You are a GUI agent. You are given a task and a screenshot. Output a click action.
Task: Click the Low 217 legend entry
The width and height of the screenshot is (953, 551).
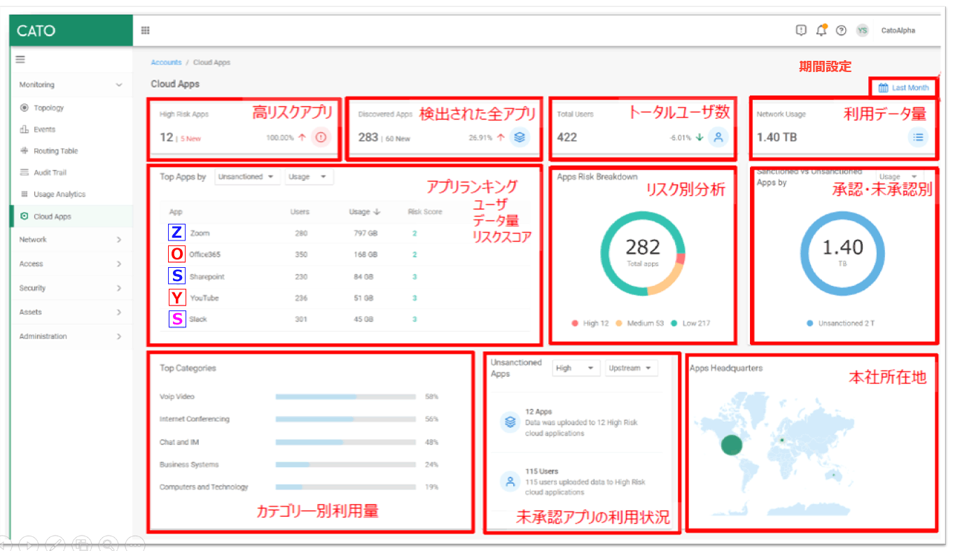(x=690, y=324)
